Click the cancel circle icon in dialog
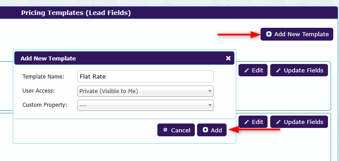 (x=165, y=130)
